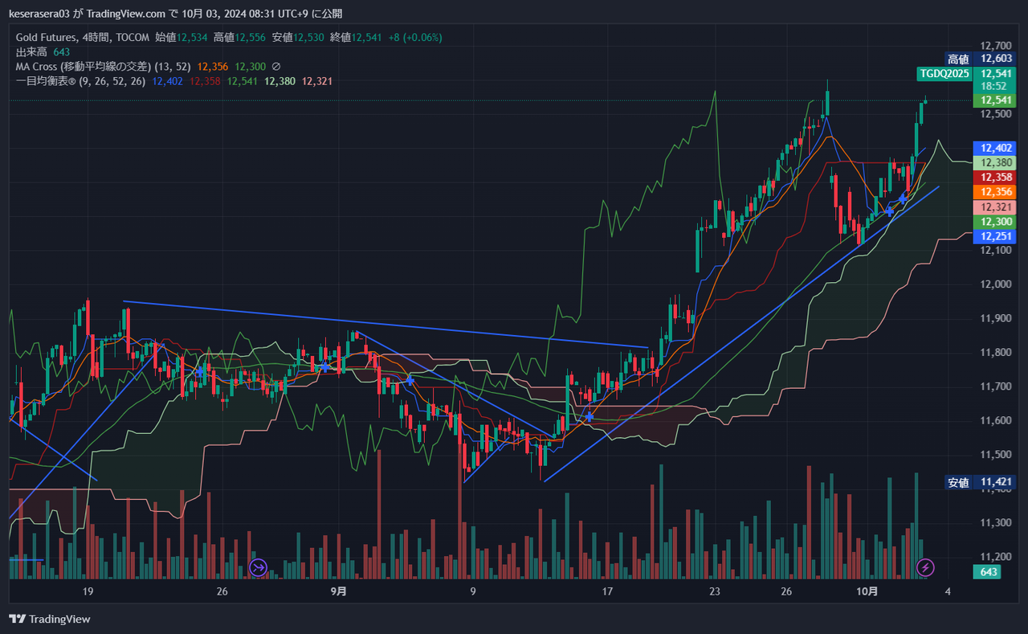Click the "10月" month label on time axis
Viewport: 1028px width, 634px height.
point(867,592)
